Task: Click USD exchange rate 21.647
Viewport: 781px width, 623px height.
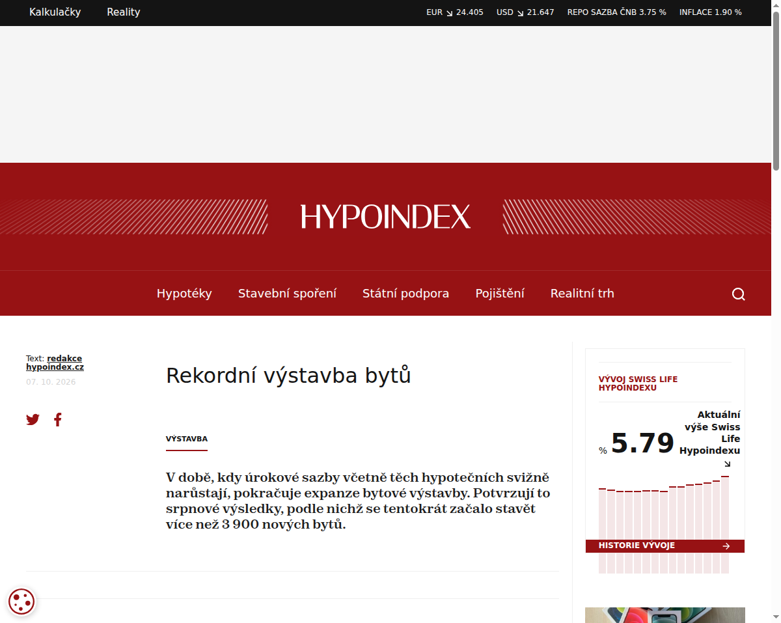Action: (x=525, y=12)
